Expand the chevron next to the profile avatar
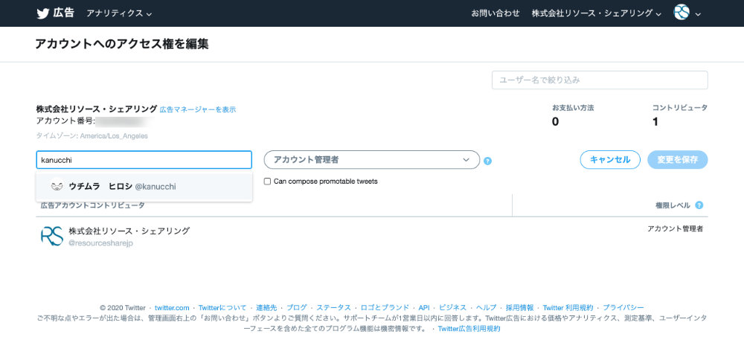Viewport: 744px width, 337px height. tap(698, 14)
